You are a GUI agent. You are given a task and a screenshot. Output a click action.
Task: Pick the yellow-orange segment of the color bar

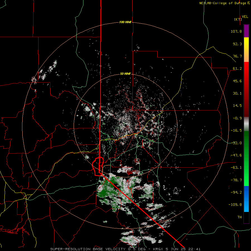(x=246, y=50)
